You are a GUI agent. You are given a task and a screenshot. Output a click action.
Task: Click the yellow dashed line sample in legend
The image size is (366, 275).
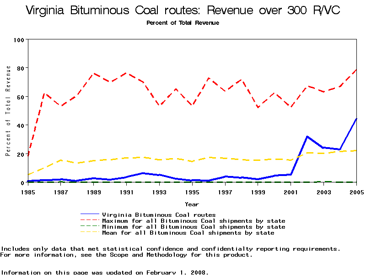pyautogui.click(x=90, y=233)
